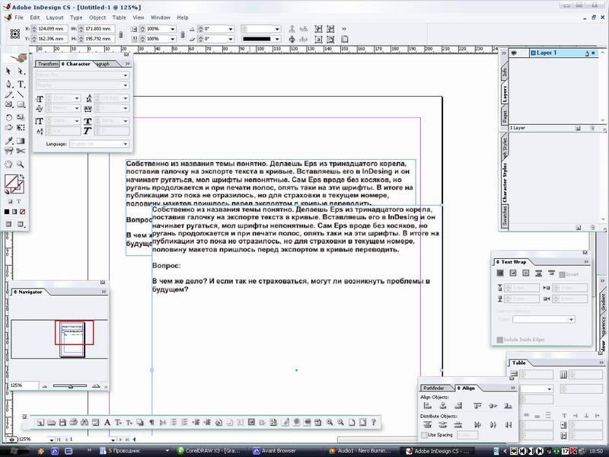Open the font family dropdown
This screenshot has height=457, width=609.
tap(126, 75)
